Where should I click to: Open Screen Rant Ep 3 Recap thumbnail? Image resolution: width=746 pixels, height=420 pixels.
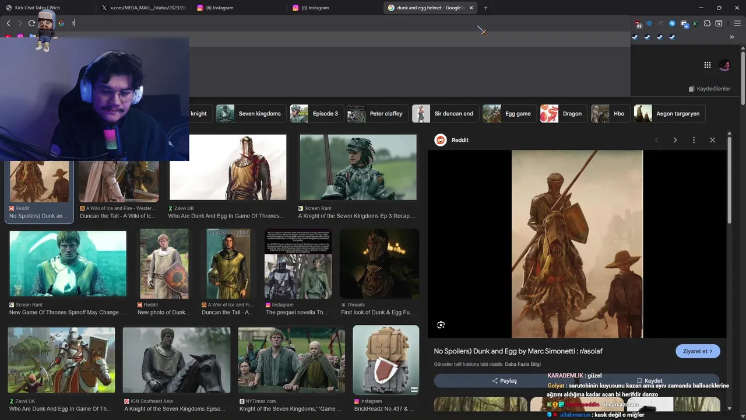click(358, 167)
